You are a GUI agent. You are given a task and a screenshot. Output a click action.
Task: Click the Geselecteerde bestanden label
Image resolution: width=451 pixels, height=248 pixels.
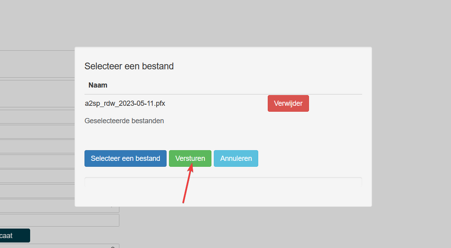124,121
